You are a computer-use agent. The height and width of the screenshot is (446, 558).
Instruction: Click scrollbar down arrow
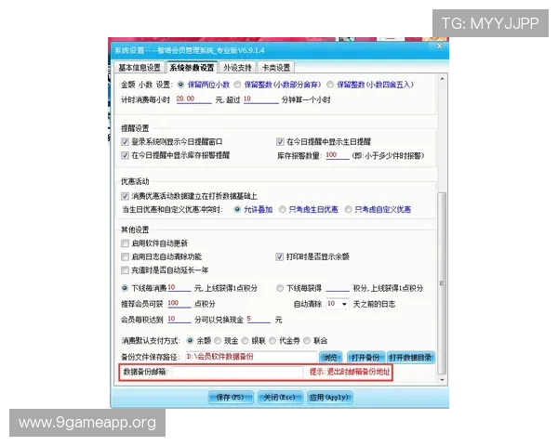(x=442, y=380)
